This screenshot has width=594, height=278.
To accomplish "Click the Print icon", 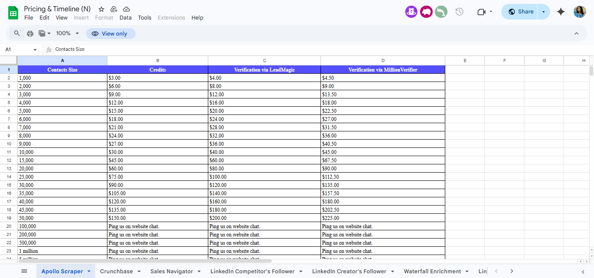I will 30,33.
